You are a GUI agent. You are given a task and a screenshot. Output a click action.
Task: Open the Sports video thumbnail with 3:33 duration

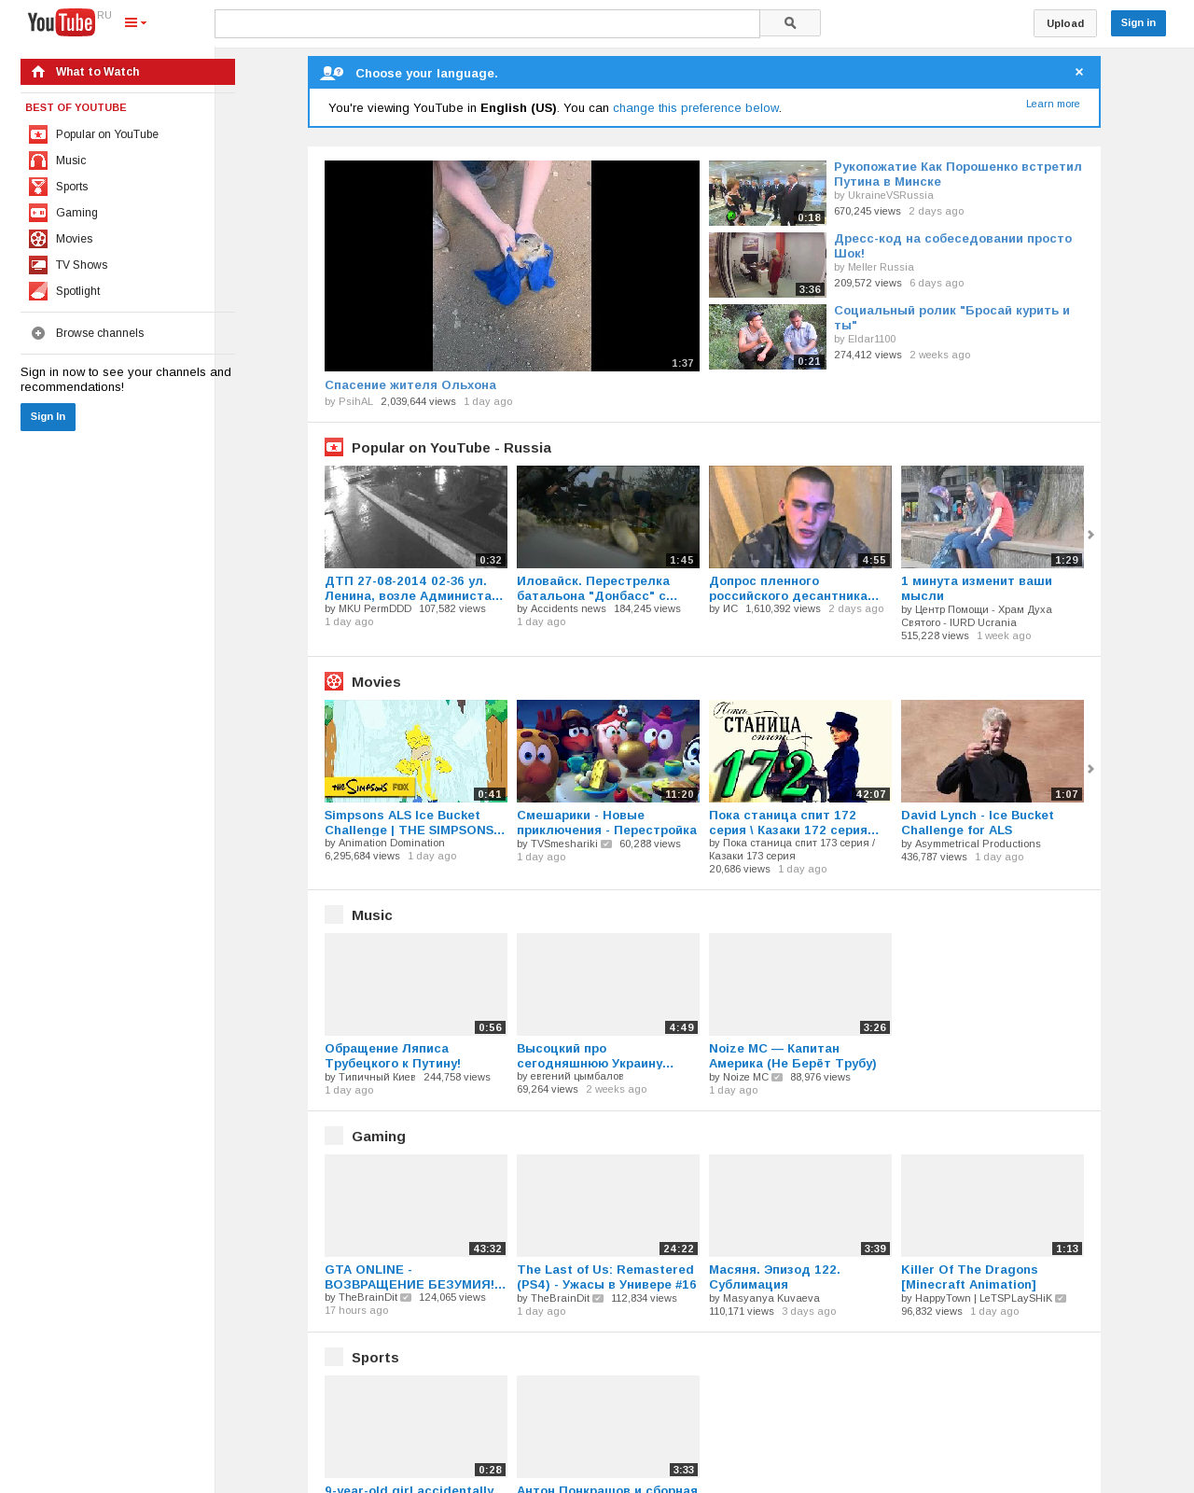(608, 1427)
